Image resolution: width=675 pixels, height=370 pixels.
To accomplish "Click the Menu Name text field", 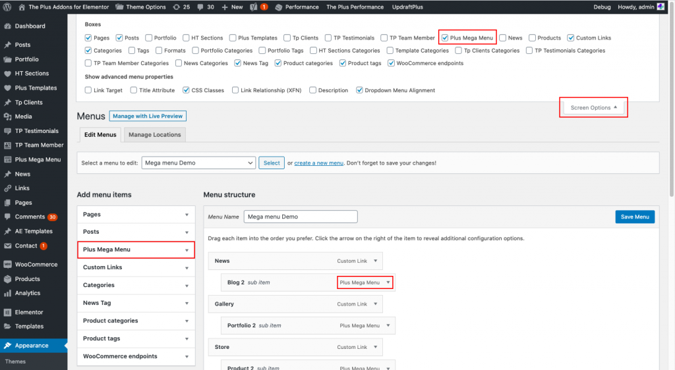I will [300, 217].
